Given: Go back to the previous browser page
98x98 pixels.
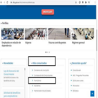Looking at the screenshot, I should (x=1, y=2).
